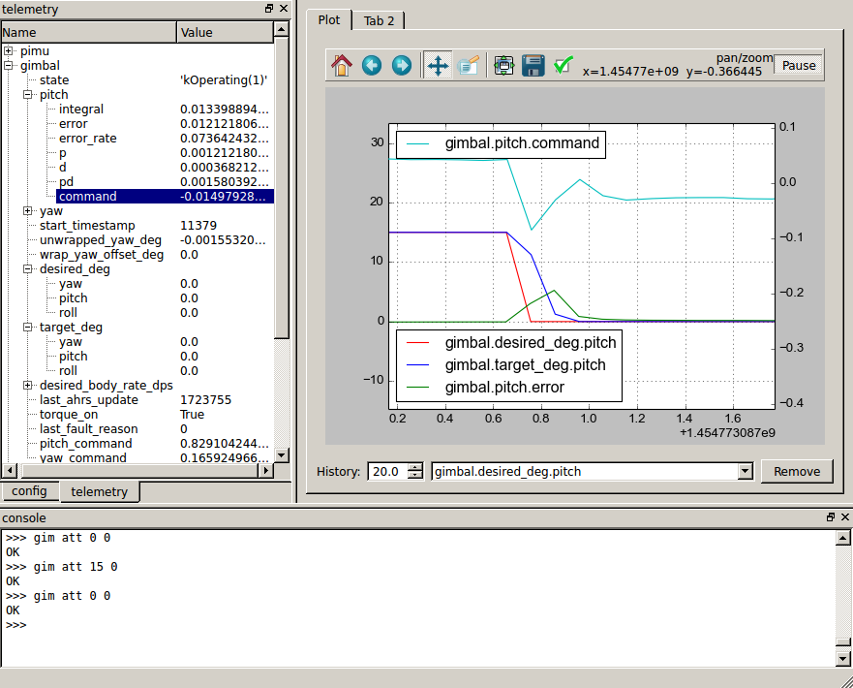Select the pitch error_rate row
This screenshot has height=688, width=853.
137,139
